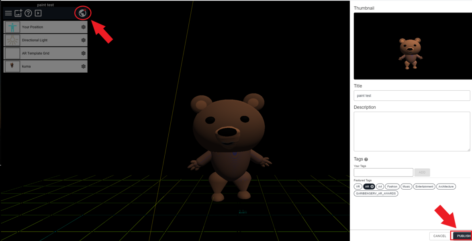Click the kuma bear list thumbnail

12,66
